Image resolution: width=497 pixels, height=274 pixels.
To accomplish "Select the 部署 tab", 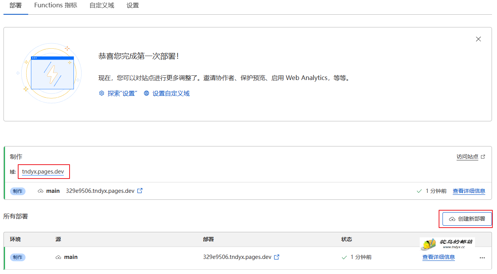I will (15, 5).
